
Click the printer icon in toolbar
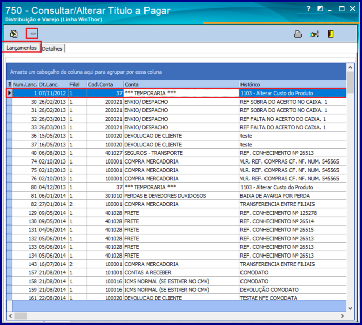coord(298,34)
